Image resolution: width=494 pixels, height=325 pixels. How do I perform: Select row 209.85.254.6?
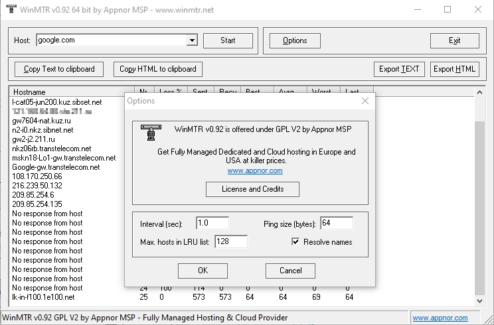(33, 195)
